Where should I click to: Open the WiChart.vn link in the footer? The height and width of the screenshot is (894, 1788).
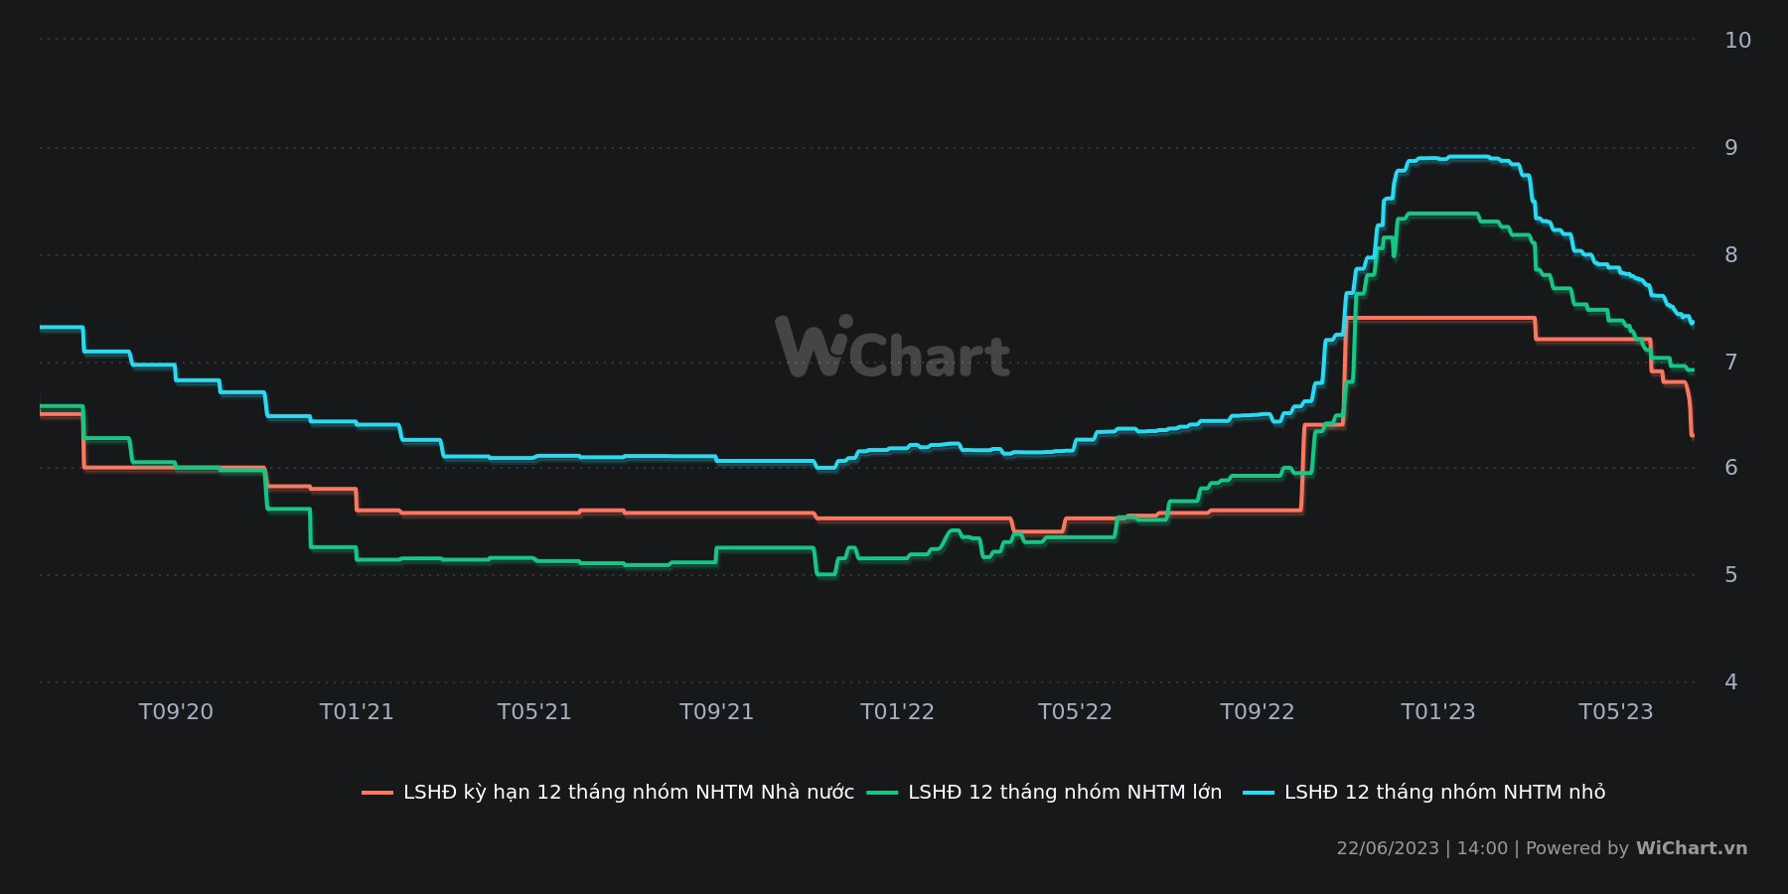1691,848
